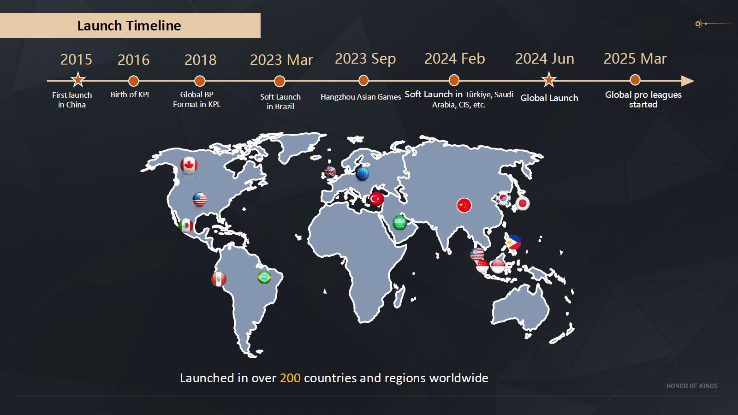
Task: Select the United Kingdom flag icon
Action: pos(330,172)
